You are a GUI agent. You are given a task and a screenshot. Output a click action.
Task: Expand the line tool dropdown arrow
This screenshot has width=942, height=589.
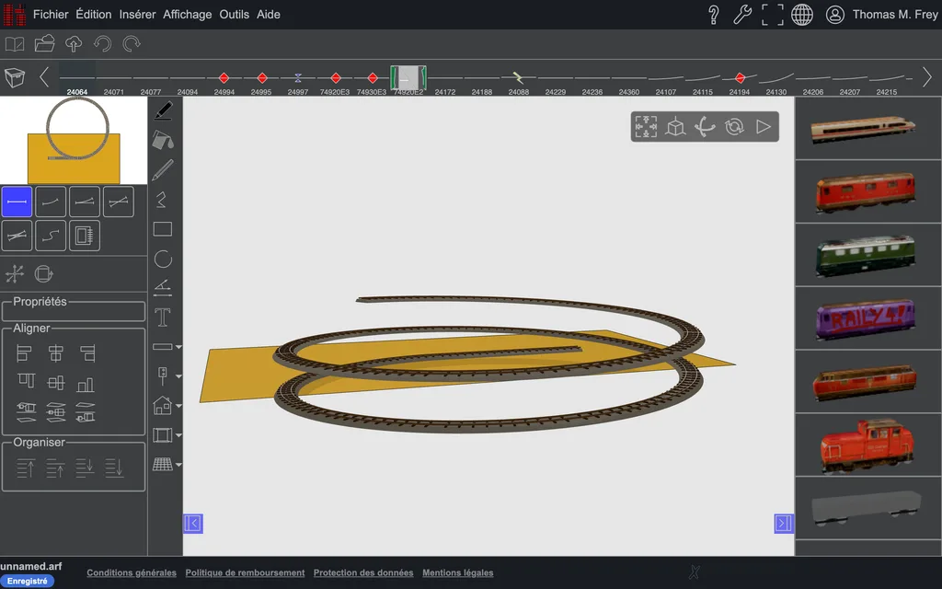click(x=178, y=347)
